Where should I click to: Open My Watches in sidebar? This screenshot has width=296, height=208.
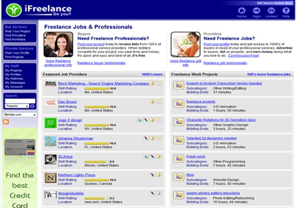14,79
